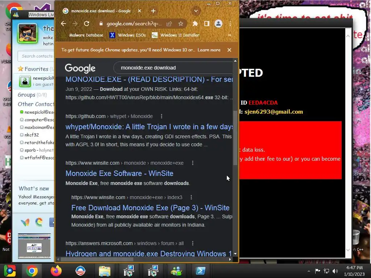Click MSN butterfly icon in Messenger
This screenshot has height=278, width=371.
pos(25,222)
